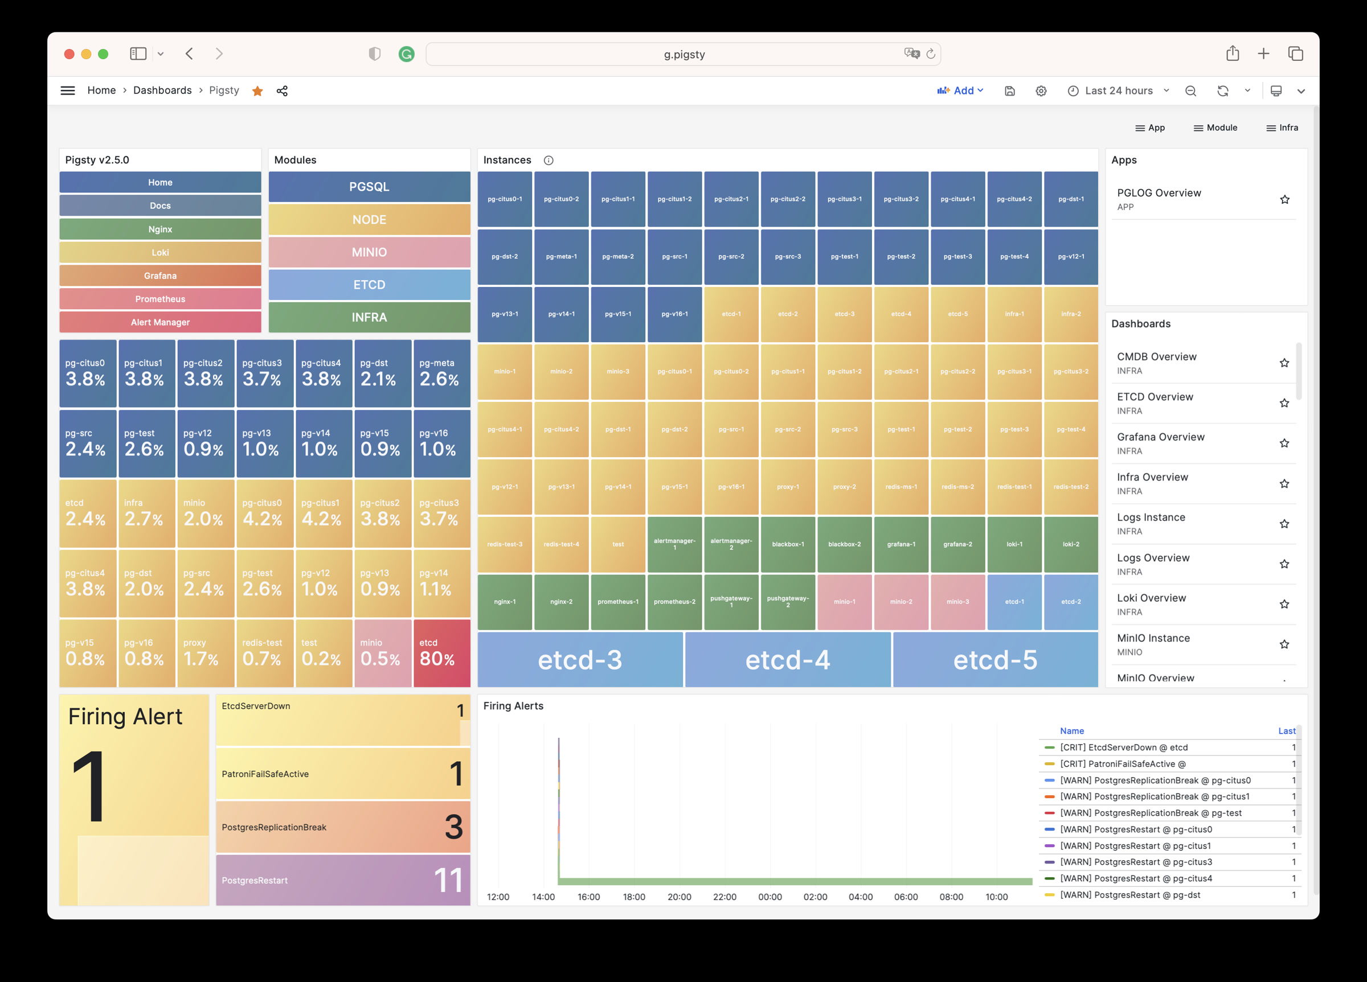Refresh the dashboard
This screenshot has height=982, width=1367.
coord(1222,91)
